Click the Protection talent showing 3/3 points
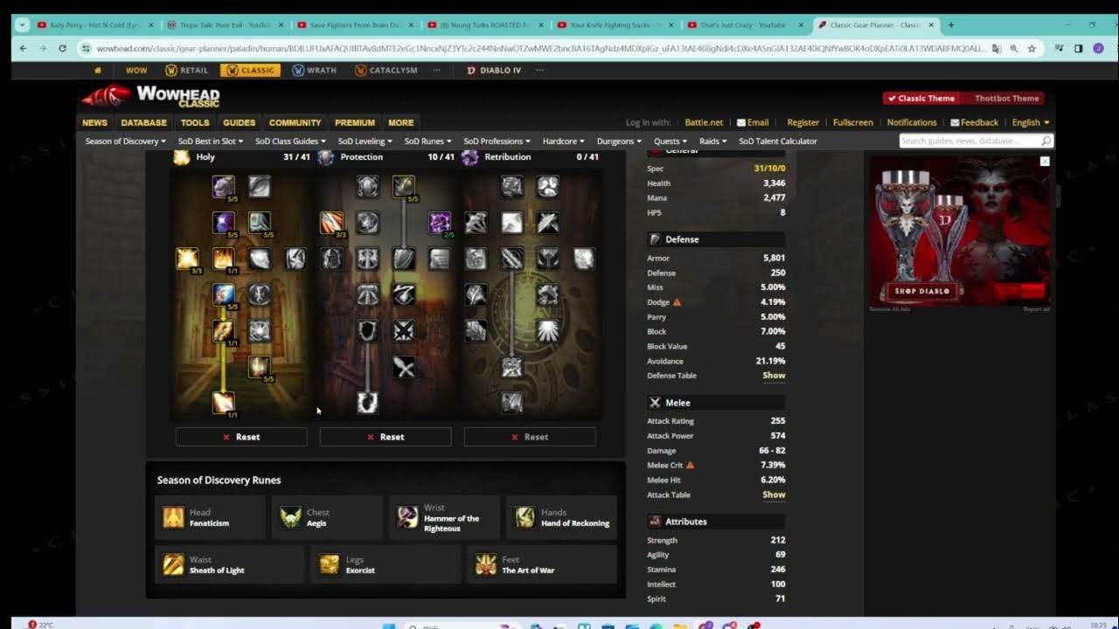 pyautogui.click(x=331, y=222)
